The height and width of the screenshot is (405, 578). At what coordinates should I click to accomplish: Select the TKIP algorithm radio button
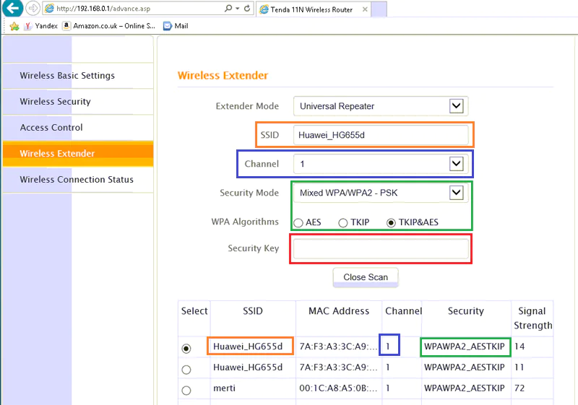(343, 222)
